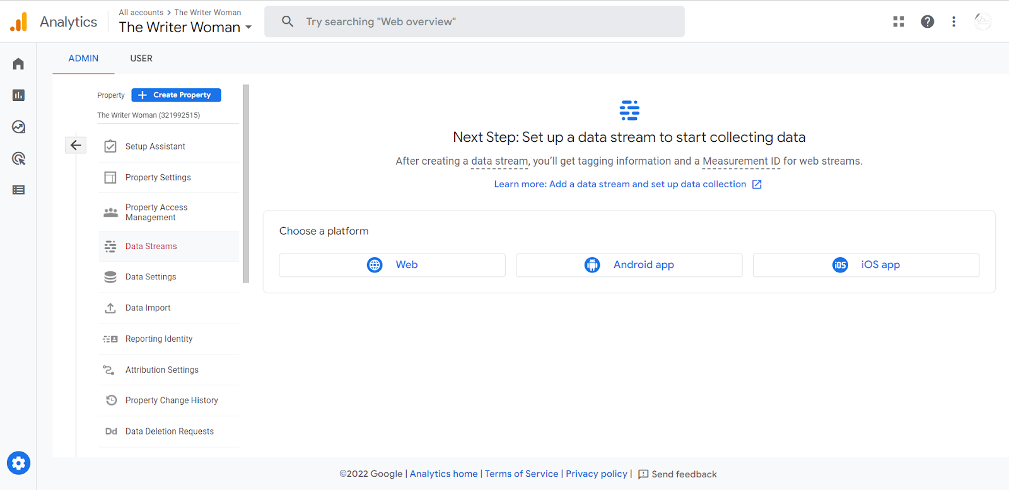The width and height of the screenshot is (1009, 490).
Task: Open Reporting Identity menu item
Action: [169, 339]
